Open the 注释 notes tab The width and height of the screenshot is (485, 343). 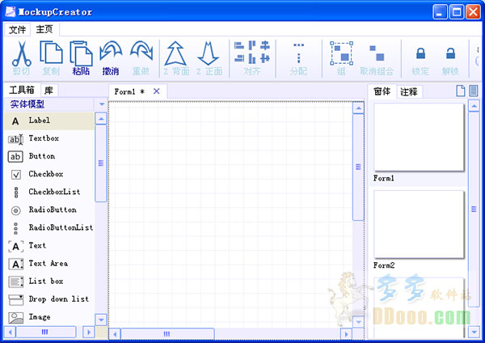[x=409, y=91]
